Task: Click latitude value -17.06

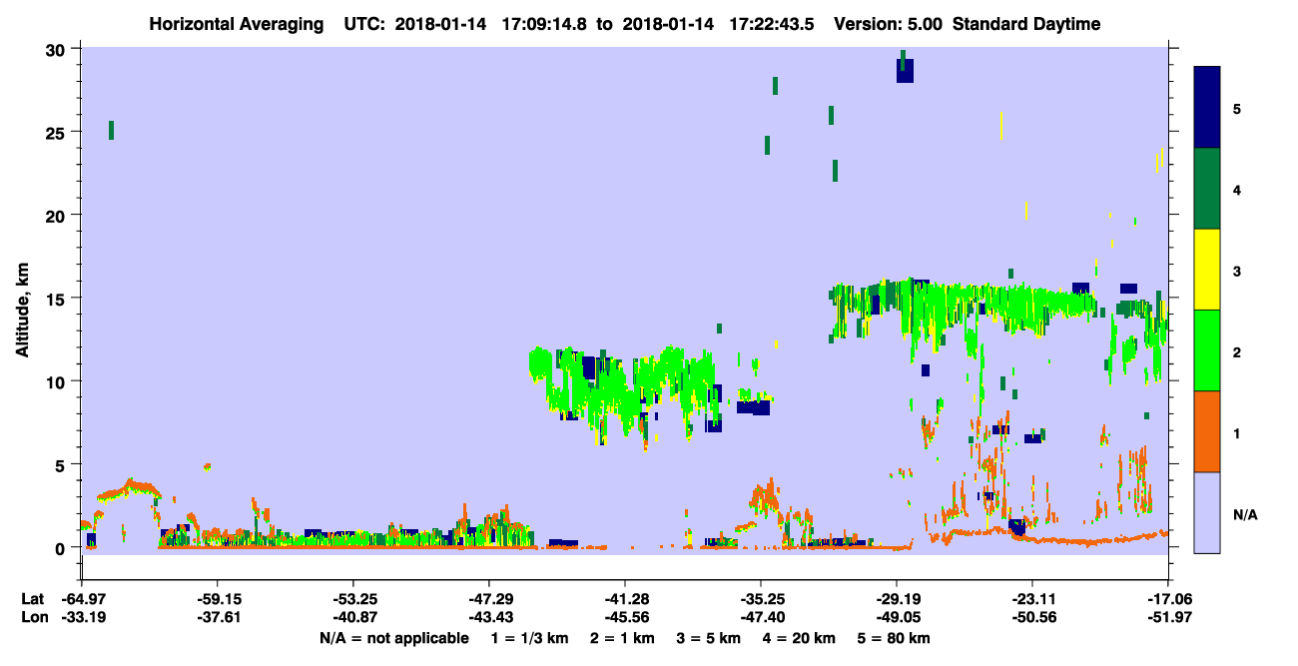Action: 1167,599
